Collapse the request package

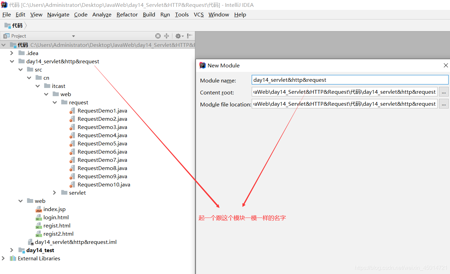[55, 102]
